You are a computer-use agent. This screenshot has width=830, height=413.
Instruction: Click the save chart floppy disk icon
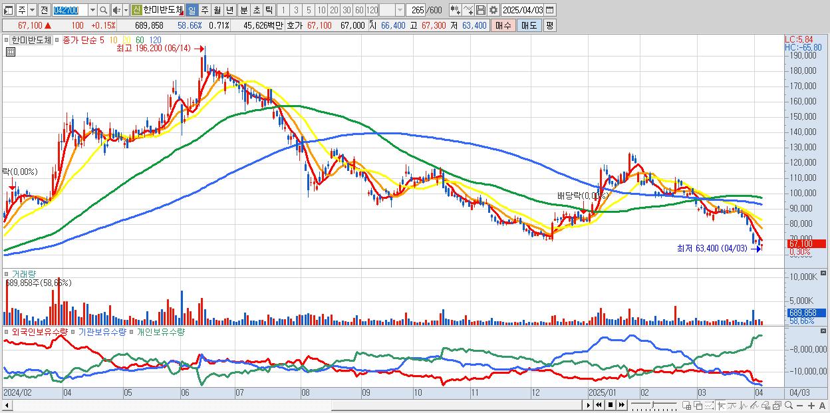[x=480, y=10]
